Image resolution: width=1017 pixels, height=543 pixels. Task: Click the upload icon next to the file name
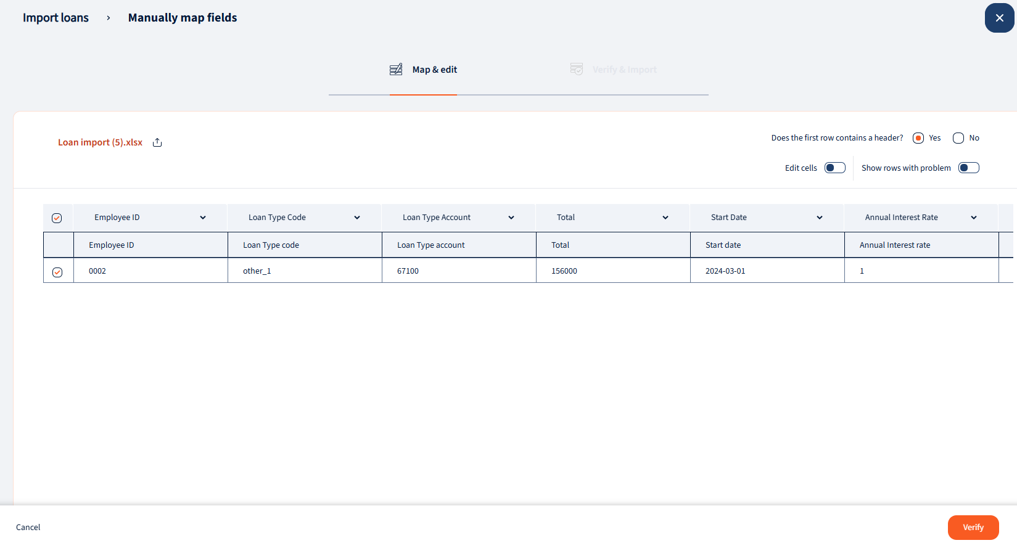click(157, 142)
